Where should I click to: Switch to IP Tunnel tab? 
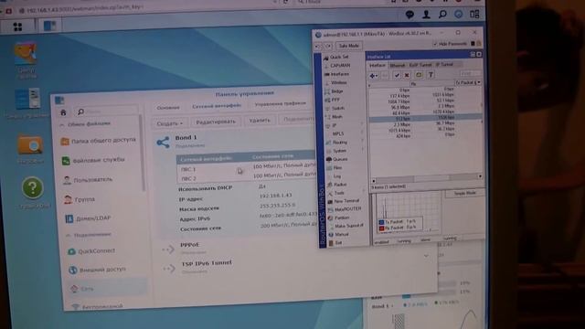[444, 65]
